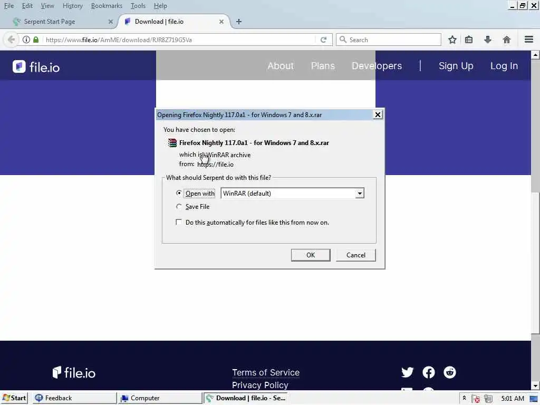This screenshot has height=405, width=540.
Task: Open the Facebook icon in footer
Action: pyautogui.click(x=428, y=372)
